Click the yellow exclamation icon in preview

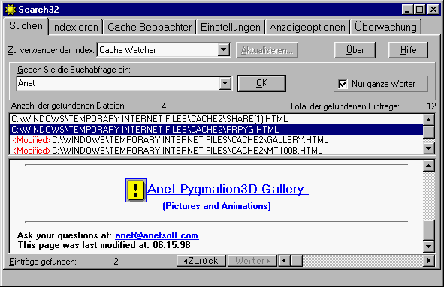[136, 190]
